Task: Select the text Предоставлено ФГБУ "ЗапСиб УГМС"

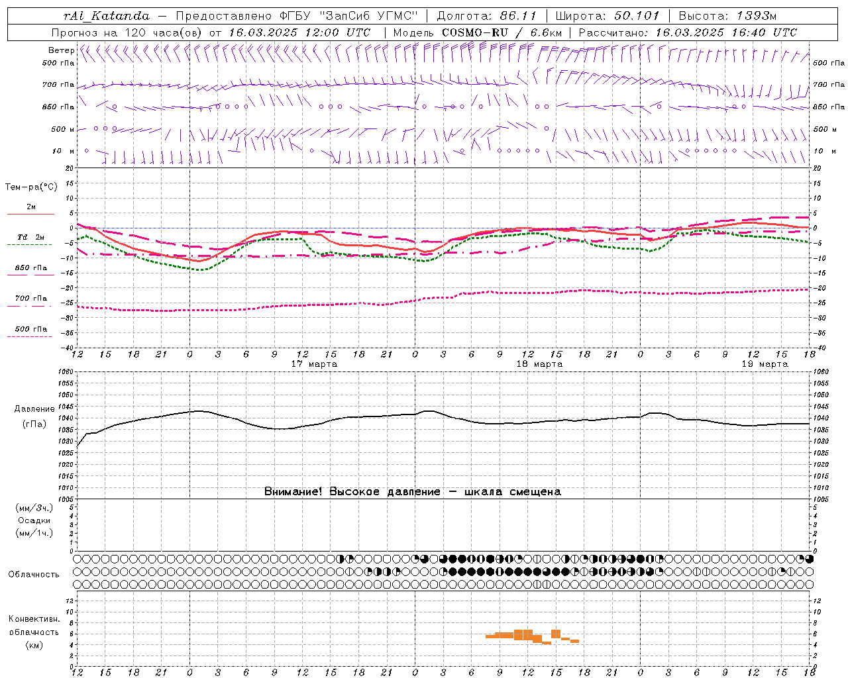Action: coord(297,16)
